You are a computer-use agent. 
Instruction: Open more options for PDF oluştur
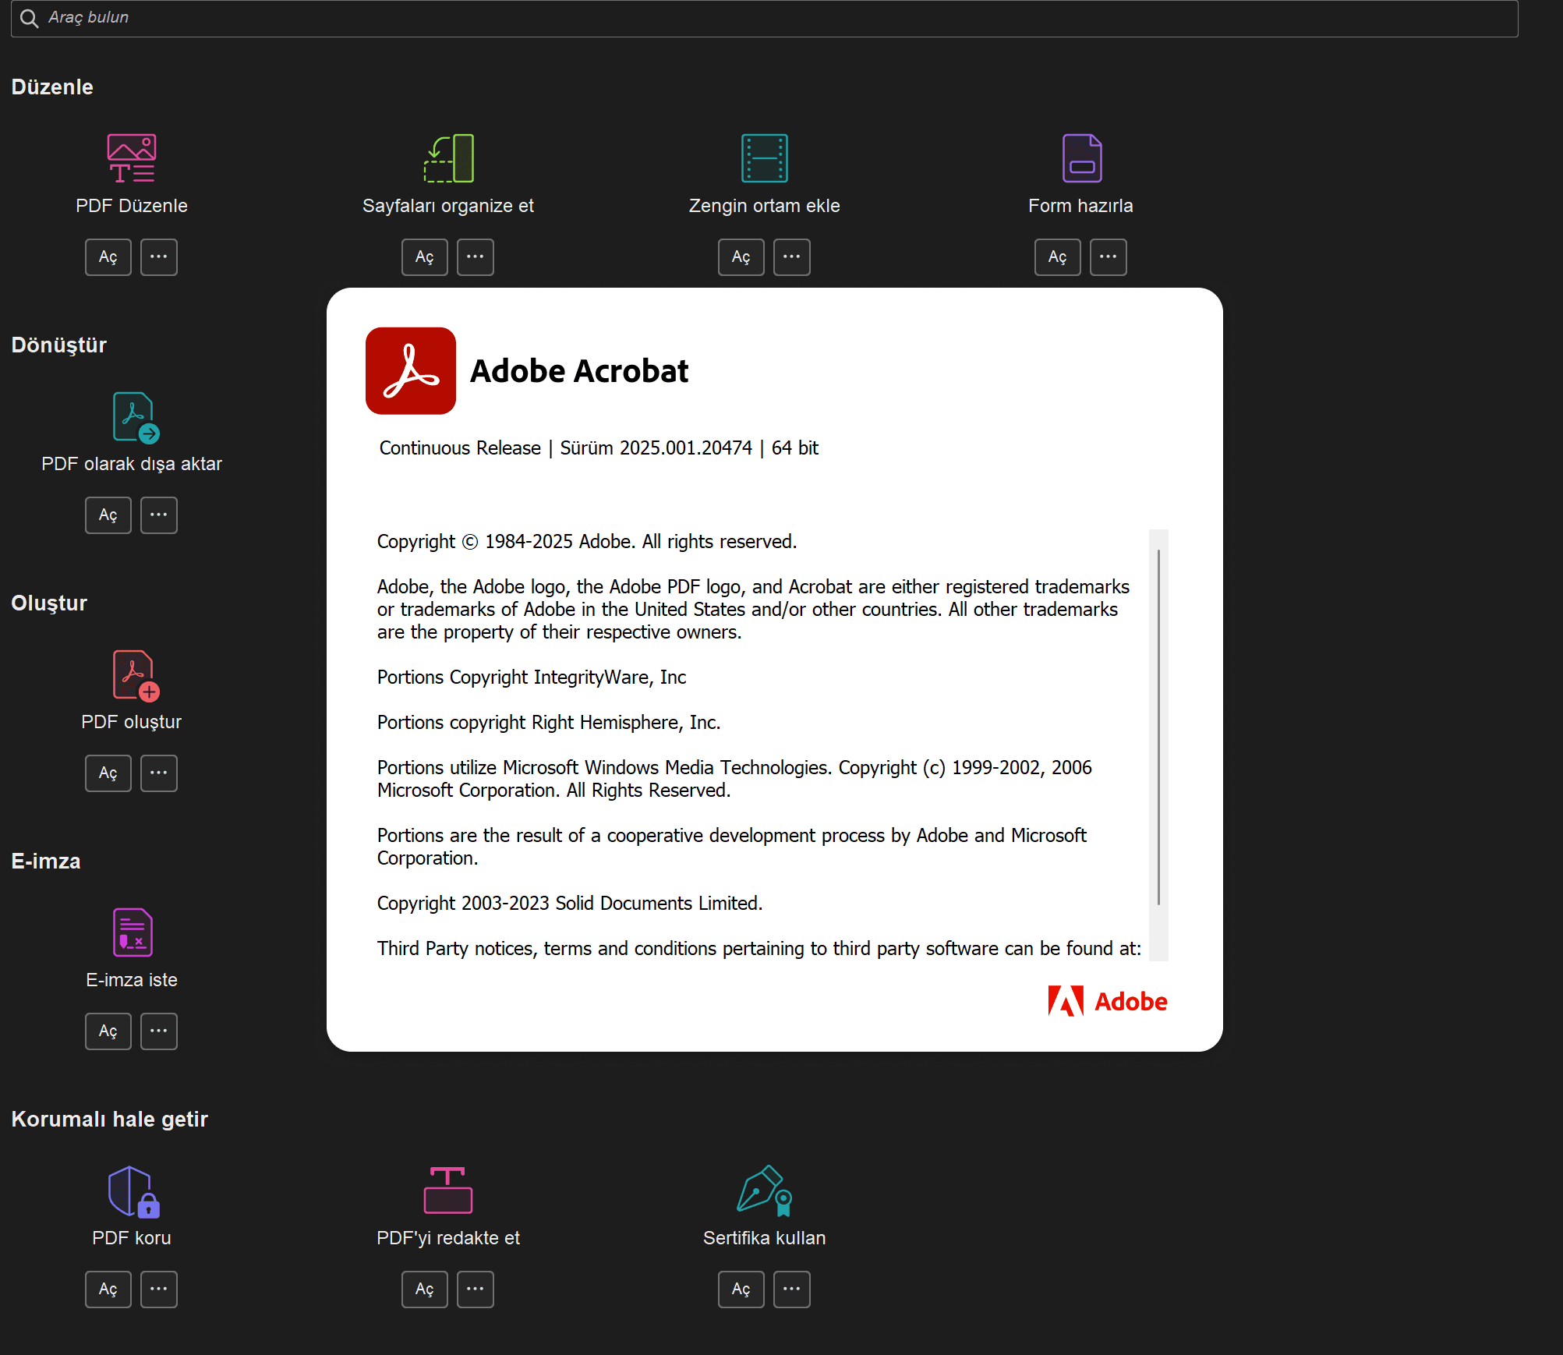click(x=159, y=773)
